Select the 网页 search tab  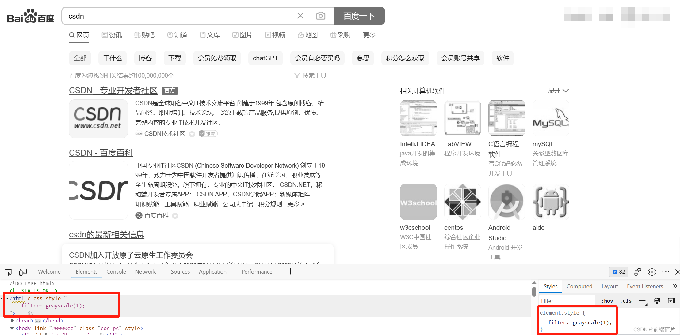79,35
